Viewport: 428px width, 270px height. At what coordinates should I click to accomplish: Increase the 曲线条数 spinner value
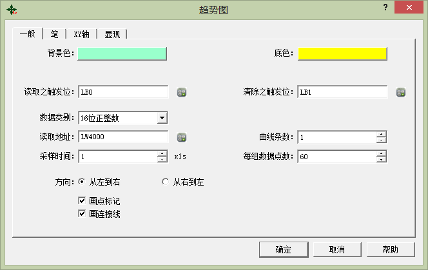click(382, 134)
